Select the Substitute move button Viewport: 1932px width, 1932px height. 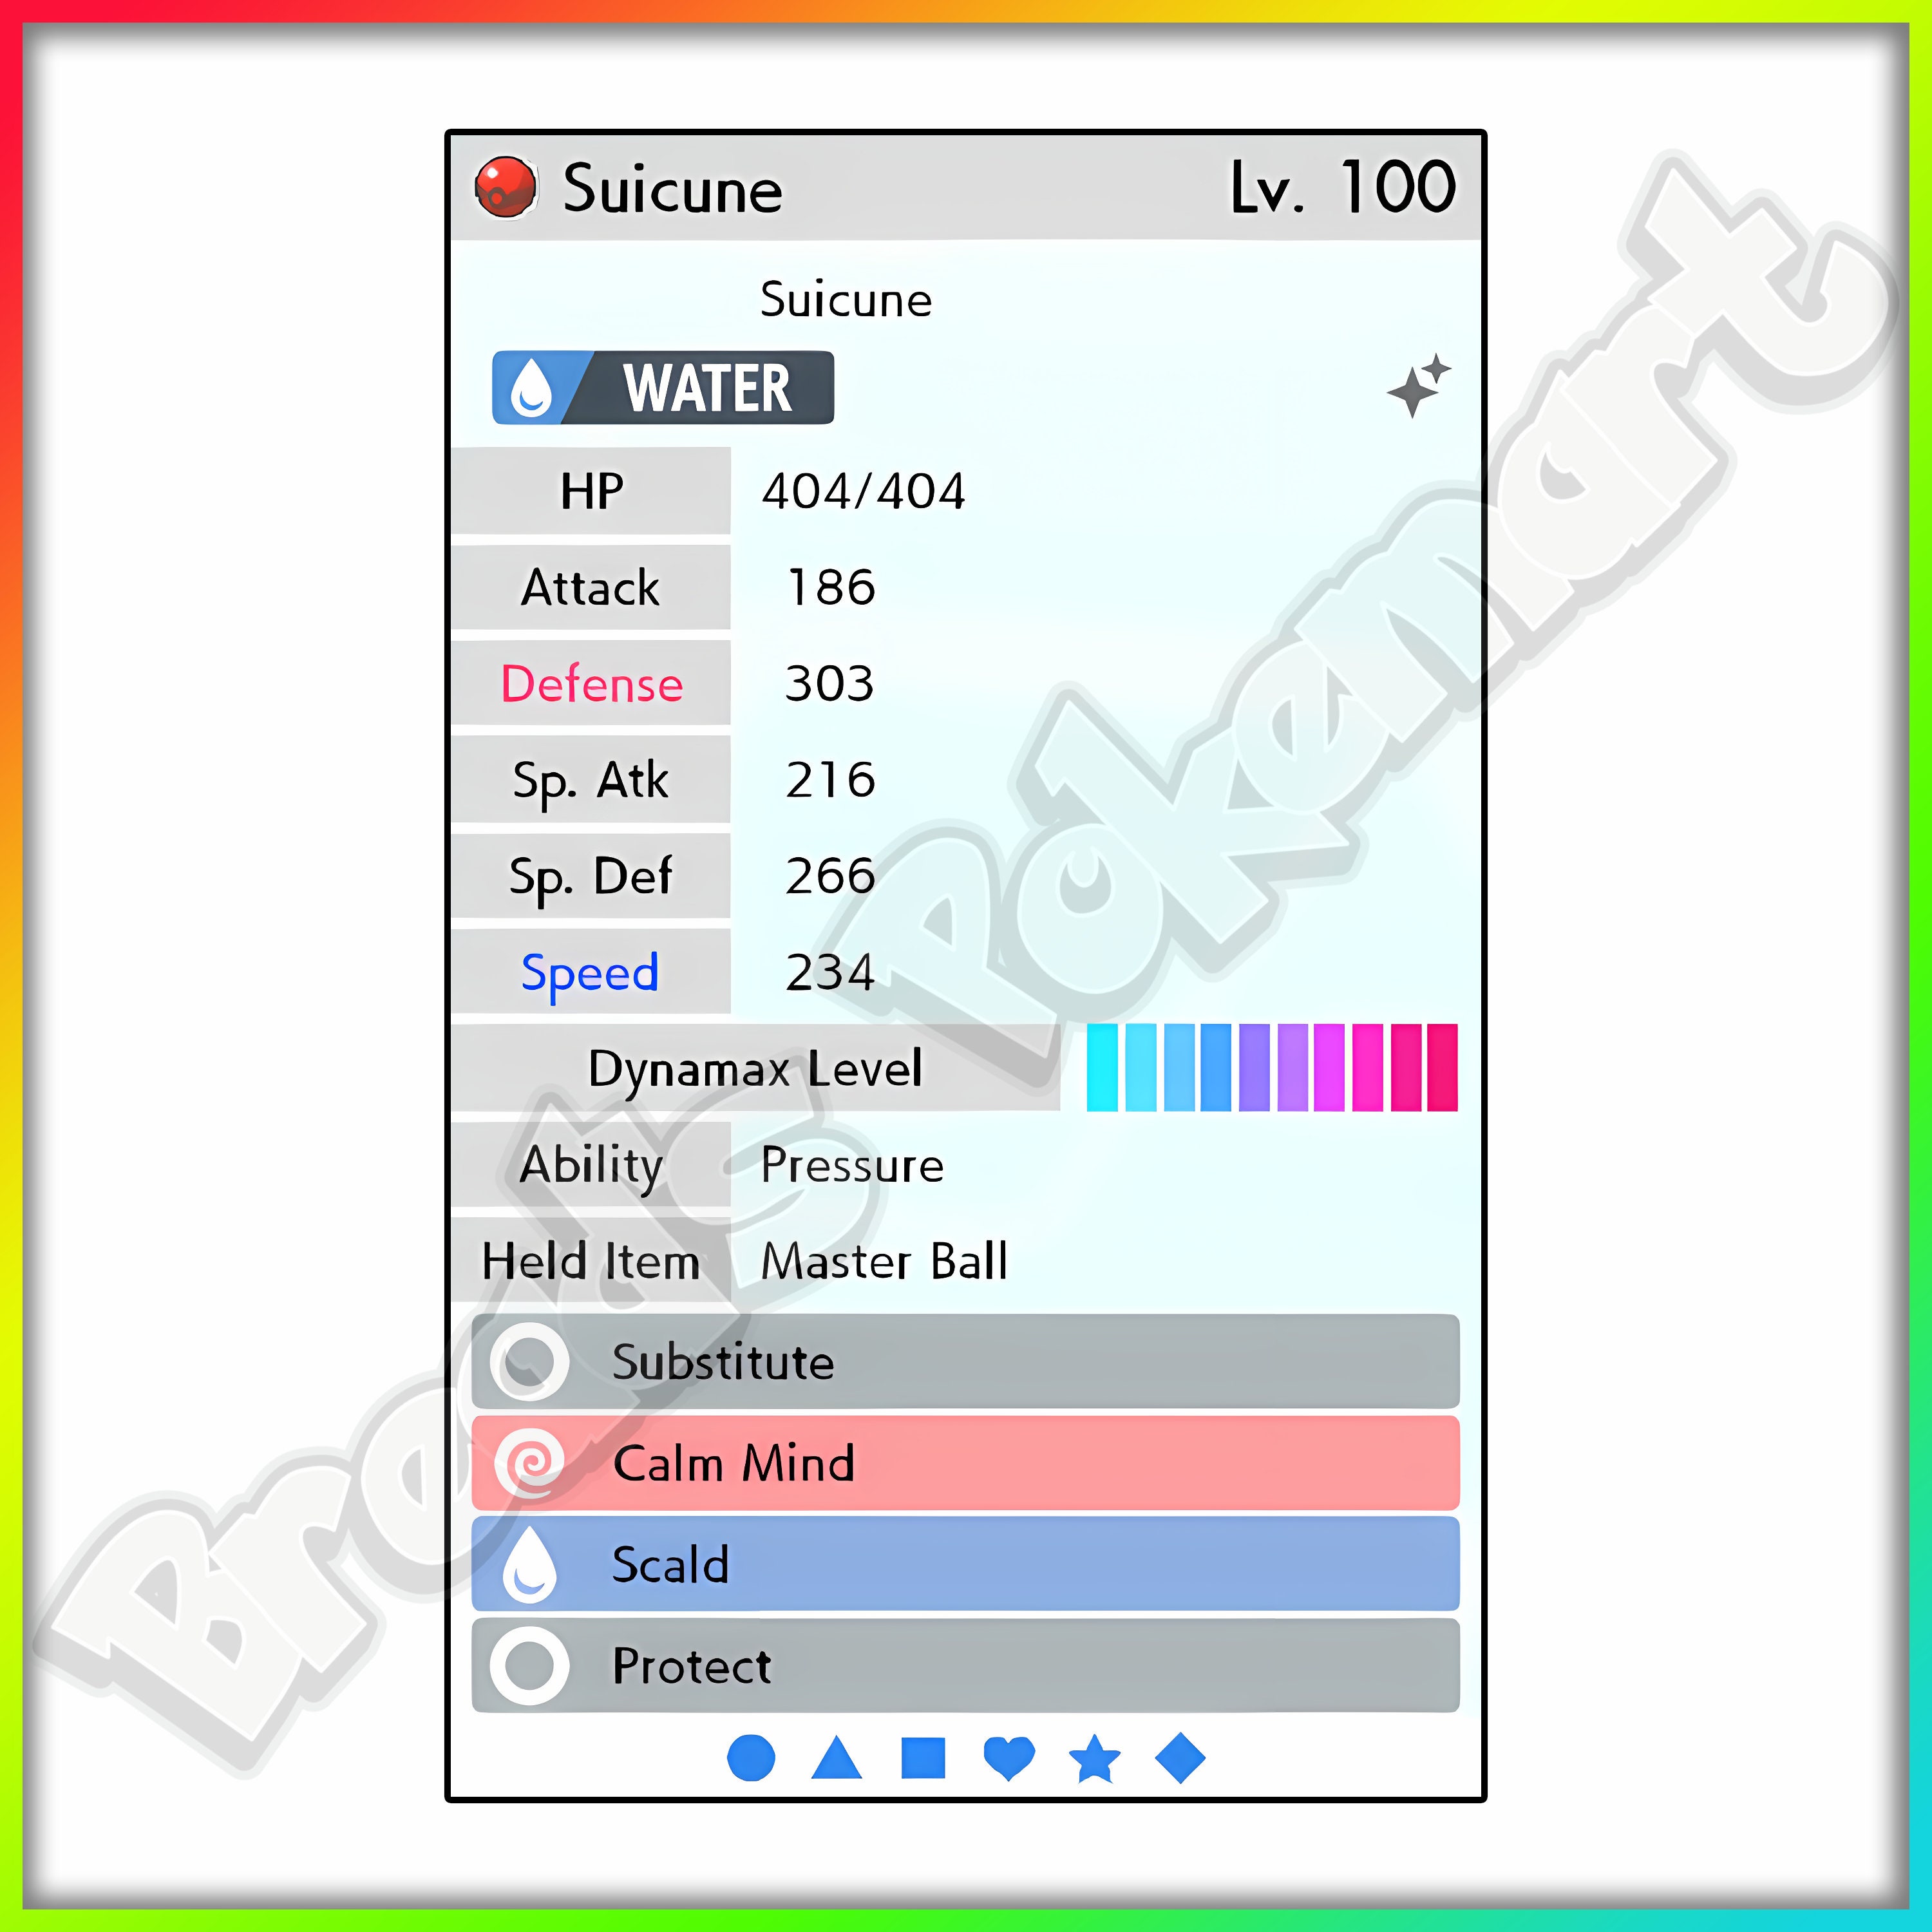click(x=964, y=1364)
